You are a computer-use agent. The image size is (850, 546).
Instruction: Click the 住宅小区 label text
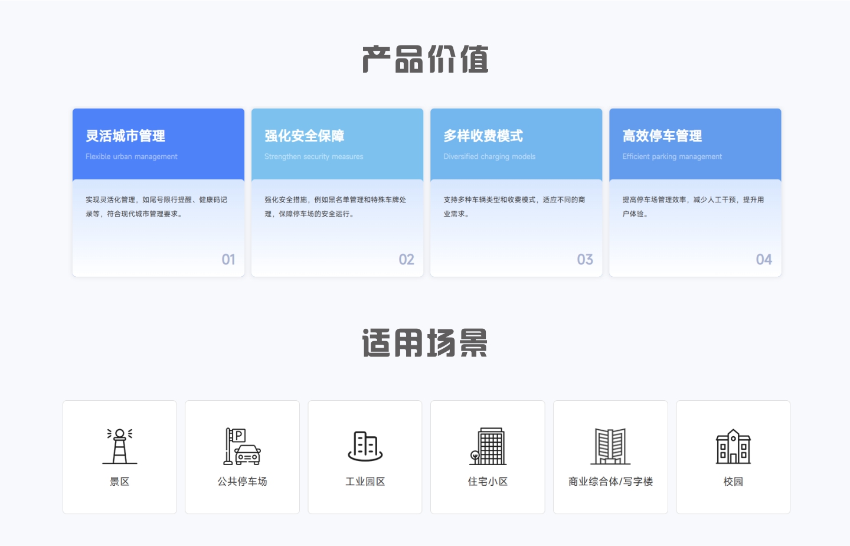[x=488, y=482]
